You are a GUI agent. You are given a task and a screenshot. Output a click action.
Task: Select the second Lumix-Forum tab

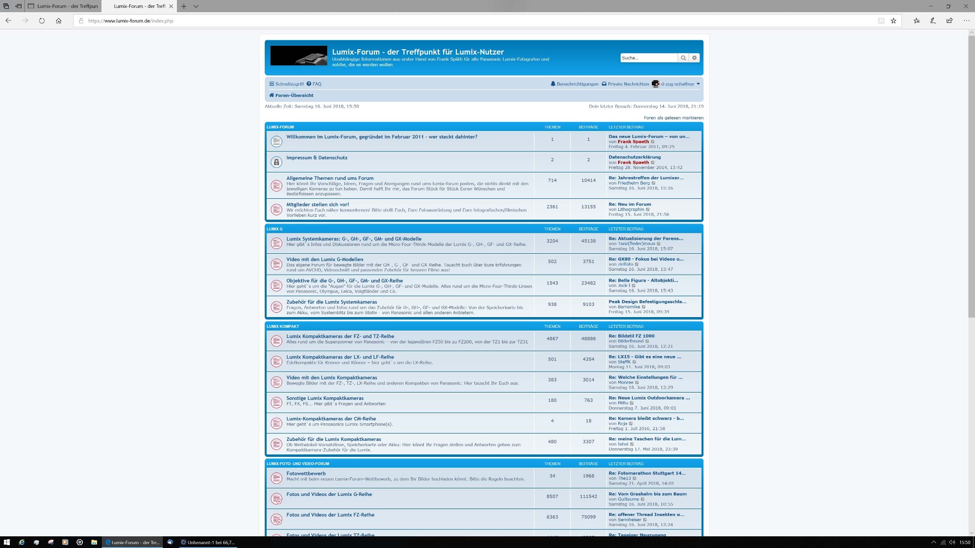[x=139, y=6]
